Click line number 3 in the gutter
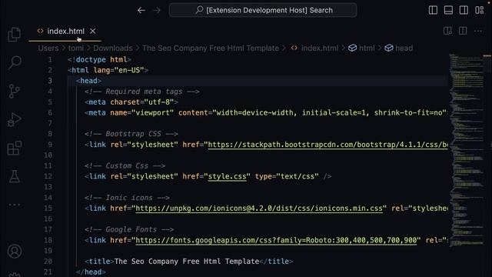Image resolution: width=492 pixels, height=277 pixels. tap(50, 81)
